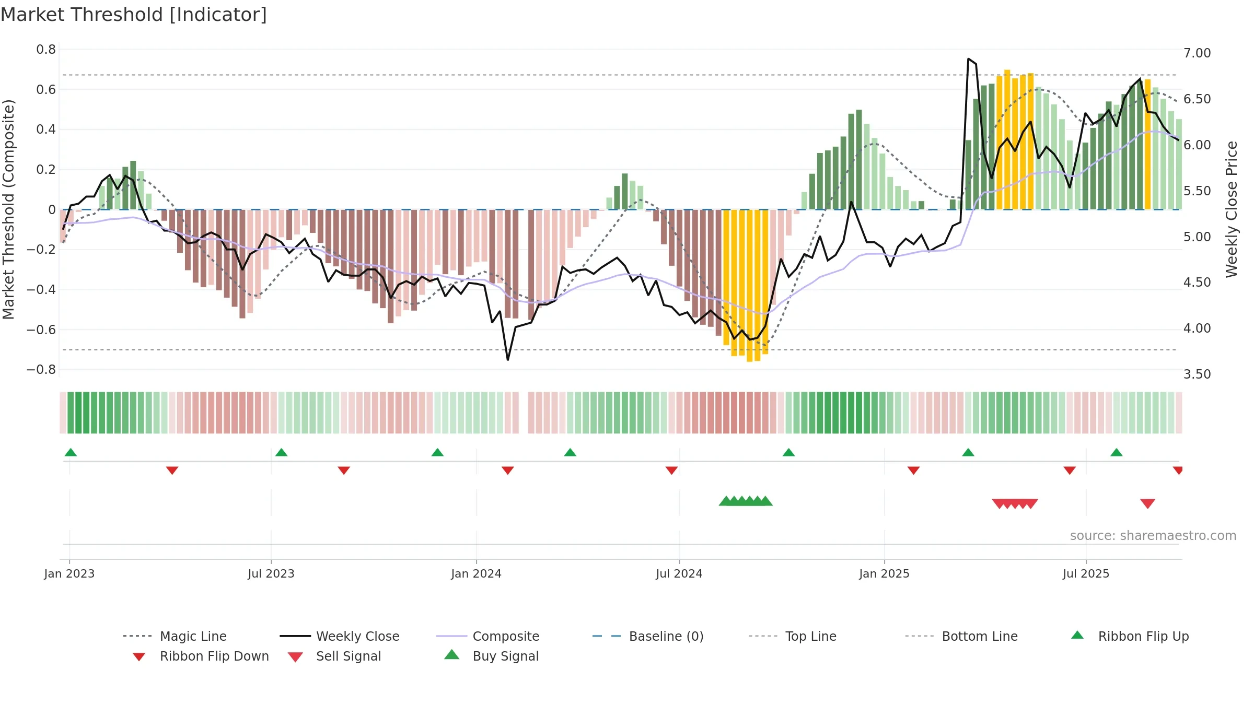Click the 3.50 price axis label
Image resolution: width=1254 pixels, height=705 pixels.
[x=1197, y=374]
